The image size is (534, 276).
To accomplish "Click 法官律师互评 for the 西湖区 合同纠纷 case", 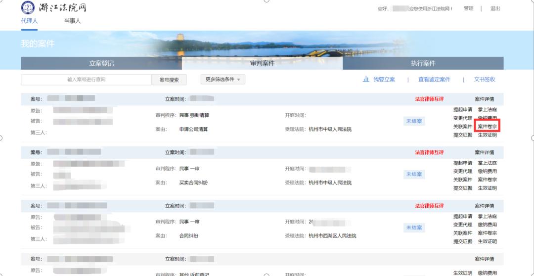I will coord(429,206).
